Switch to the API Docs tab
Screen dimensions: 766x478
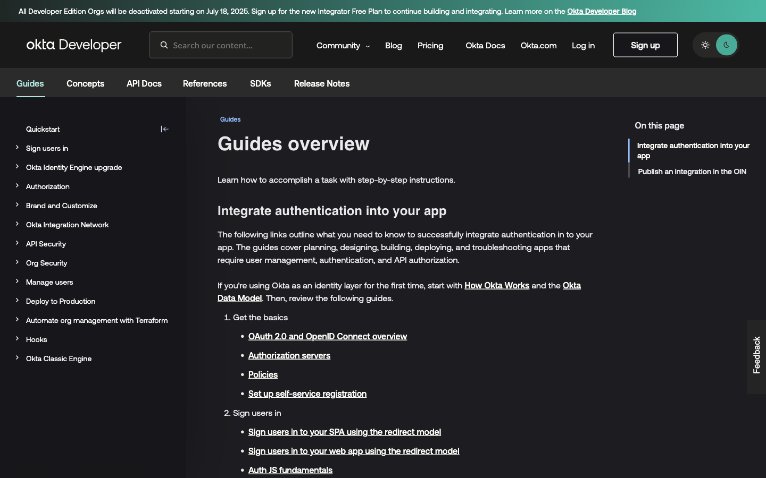[x=144, y=83]
